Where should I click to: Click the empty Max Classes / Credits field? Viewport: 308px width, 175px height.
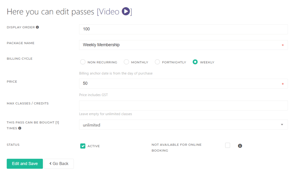coord(183,105)
